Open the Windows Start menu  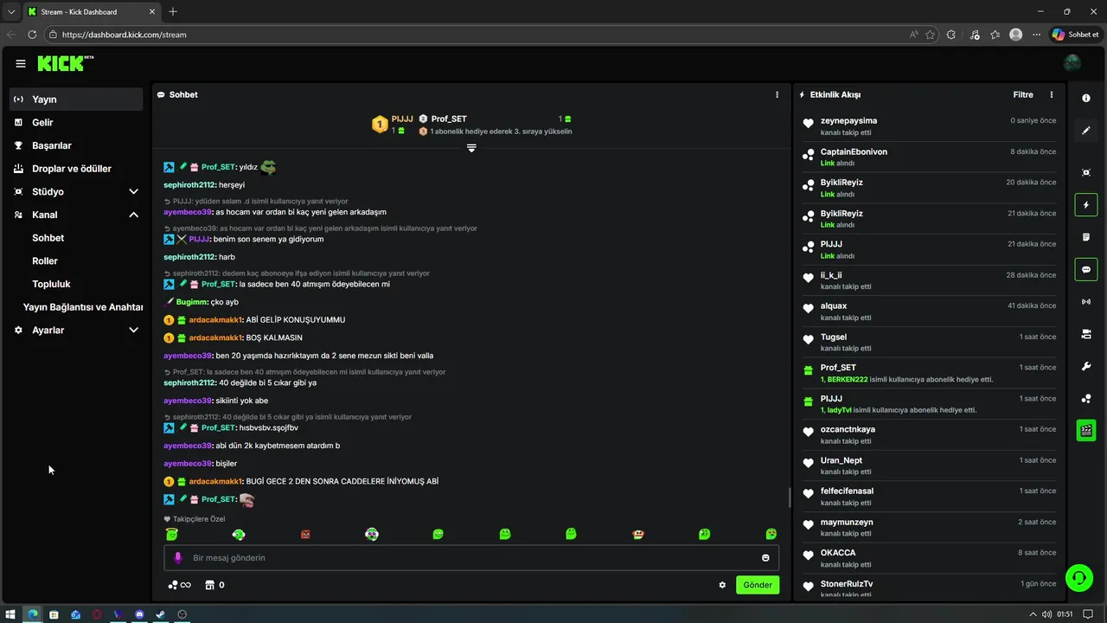pos(10,614)
